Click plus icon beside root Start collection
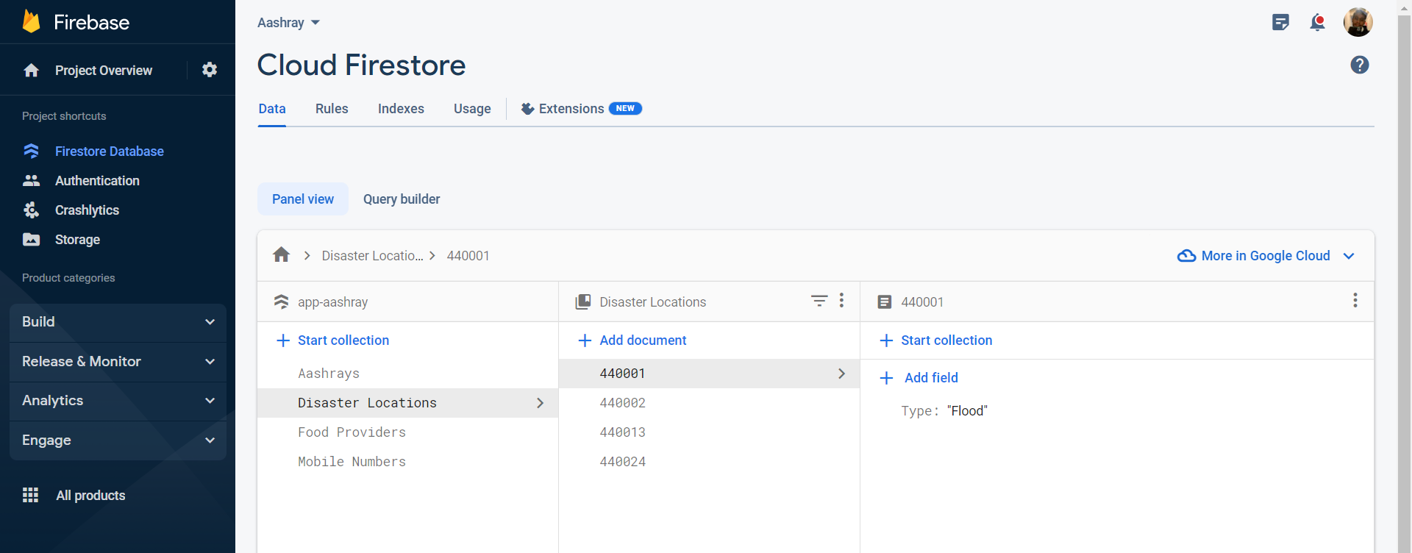 tap(283, 340)
